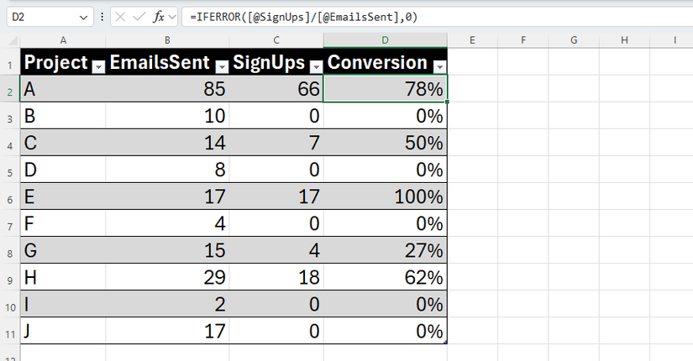Select the cell showing 100% conversion

pyautogui.click(x=385, y=196)
